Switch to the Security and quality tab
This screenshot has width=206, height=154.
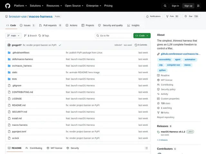110,25
